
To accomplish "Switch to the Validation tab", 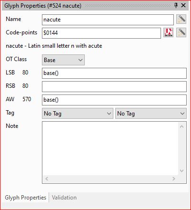I will tap(64, 198).
